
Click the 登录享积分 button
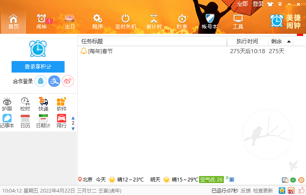(38, 67)
